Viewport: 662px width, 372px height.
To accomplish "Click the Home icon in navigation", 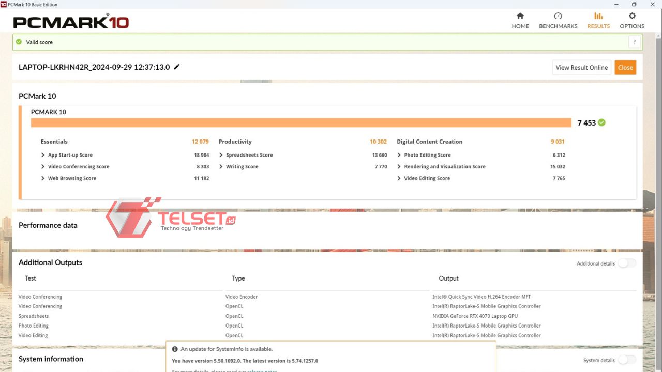I will coord(520,16).
